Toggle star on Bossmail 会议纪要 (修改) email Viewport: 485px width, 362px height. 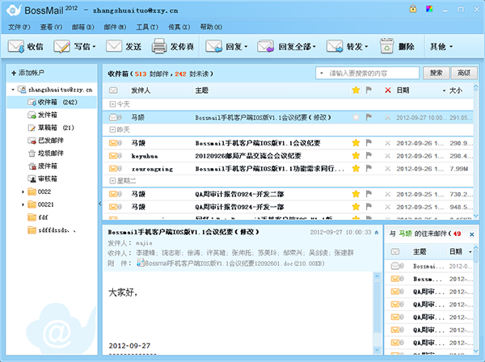click(356, 117)
